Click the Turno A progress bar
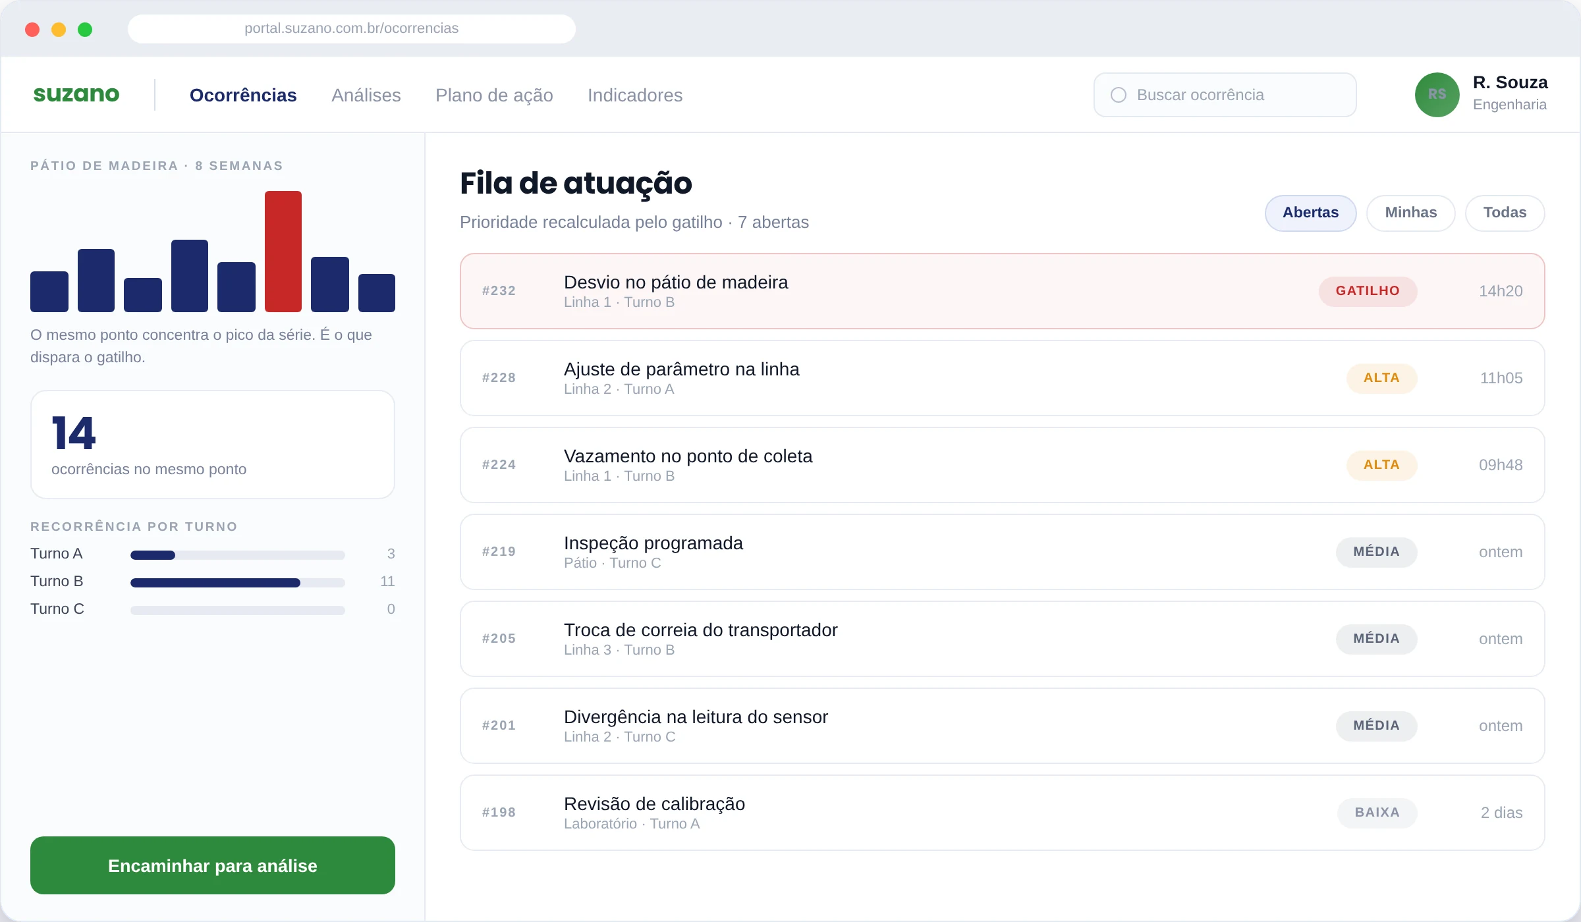Screen dimensions: 1581x922 pyautogui.click(x=238, y=555)
